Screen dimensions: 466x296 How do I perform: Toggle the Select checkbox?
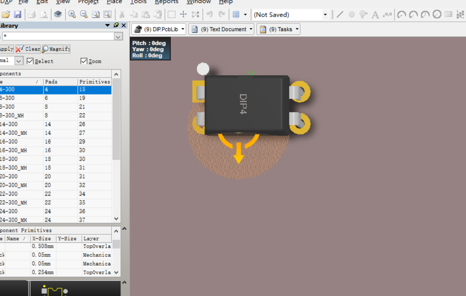click(30, 61)
